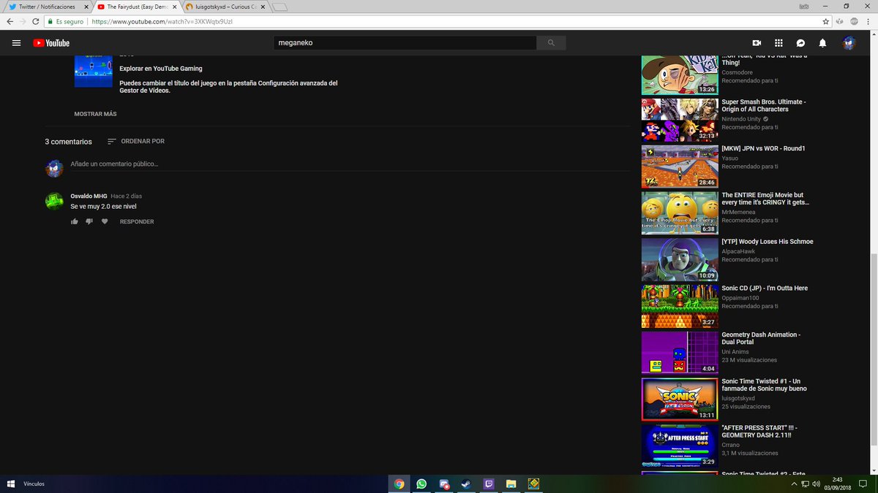Click your avatar beside the comment box
Viewport: 878px width, 493px height.
tap(54, 167)
